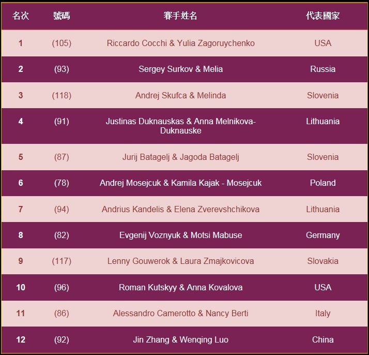The image size is (369, 355).
Task: Click Jin Zhang & Wenqing Luo
Action: point(180,339)
